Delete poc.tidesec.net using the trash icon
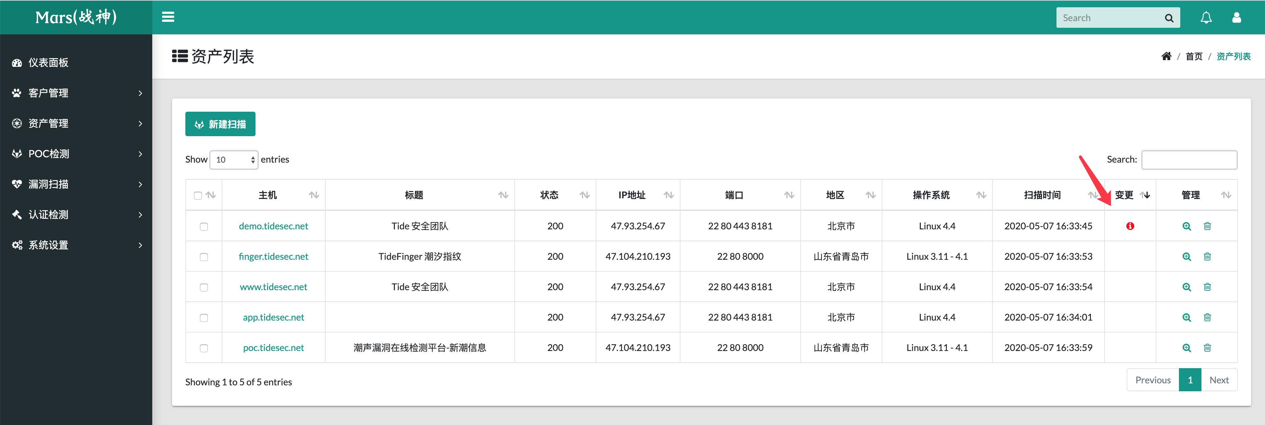The image size is (1265, 425). coord(1207,348)
